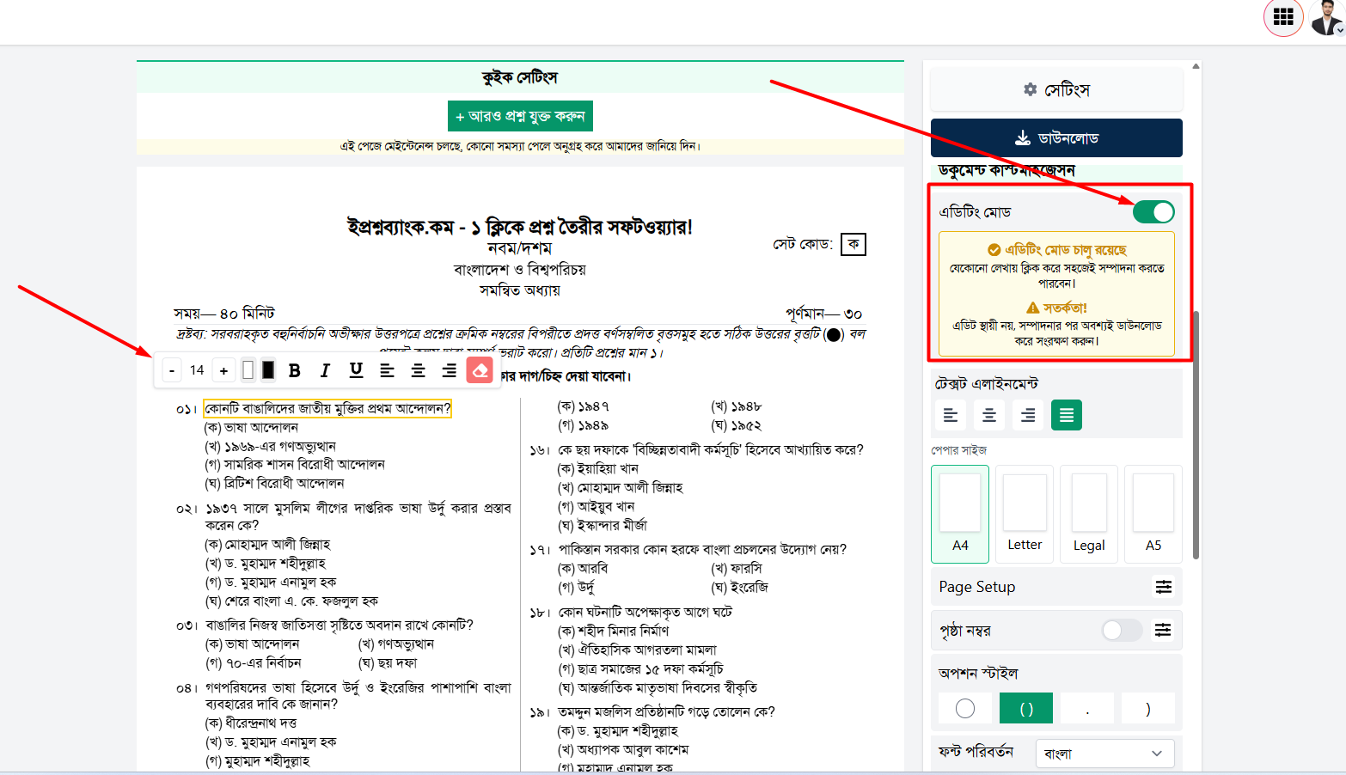Viewport: 1346px width, 775px height.
Task: Click আরও প্রশ্ন যুক্ত করুন button
Action: coord(520,116)
